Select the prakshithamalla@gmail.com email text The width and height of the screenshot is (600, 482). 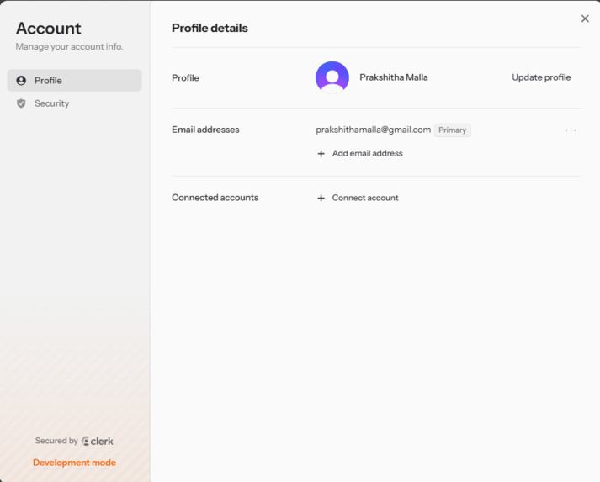pos(373,130)
